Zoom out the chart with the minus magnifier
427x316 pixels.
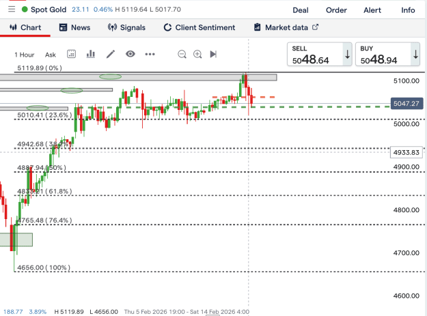tap(182, 54)
